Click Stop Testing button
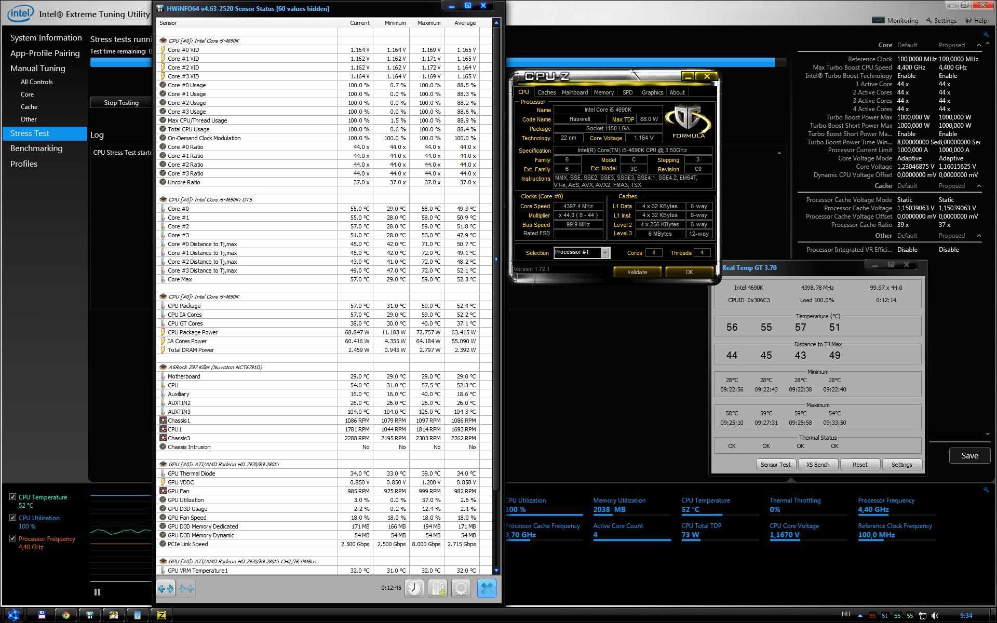This screenshot has width=997, height=623. [x=120, y=103]
